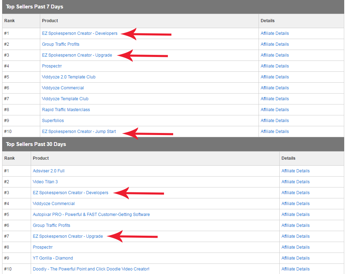Viewport: 346px width, 274px height.
Task: View Affiliate Details for 30-day Prospectrr
Action: (296, 247)
